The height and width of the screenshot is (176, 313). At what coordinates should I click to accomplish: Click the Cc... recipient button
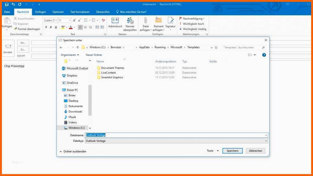(x=23, y=49)
